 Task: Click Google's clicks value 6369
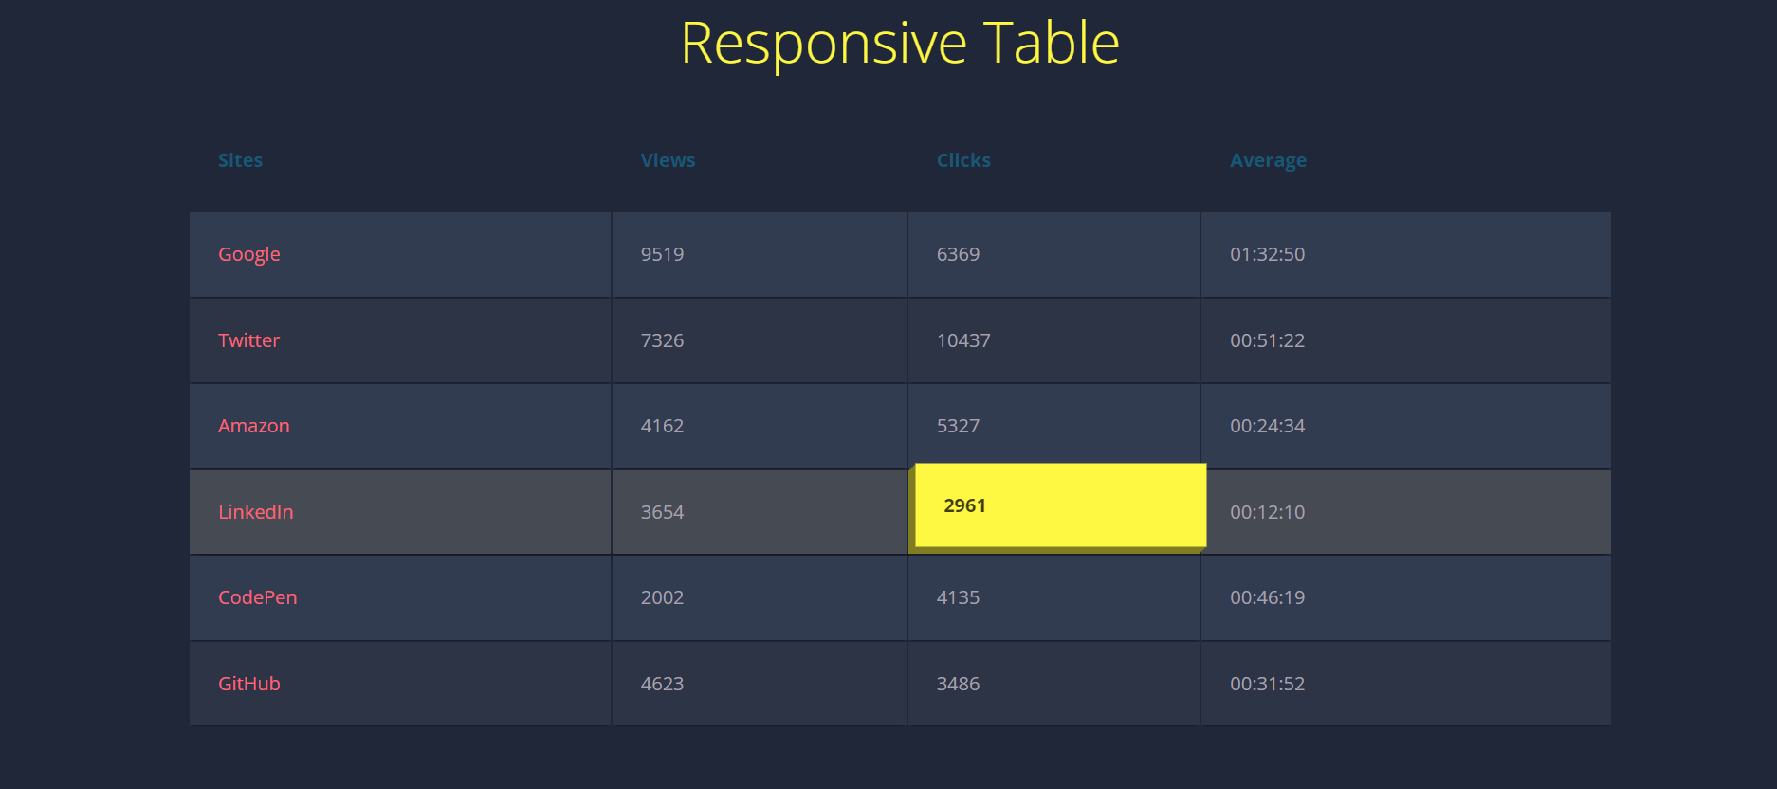958,254
